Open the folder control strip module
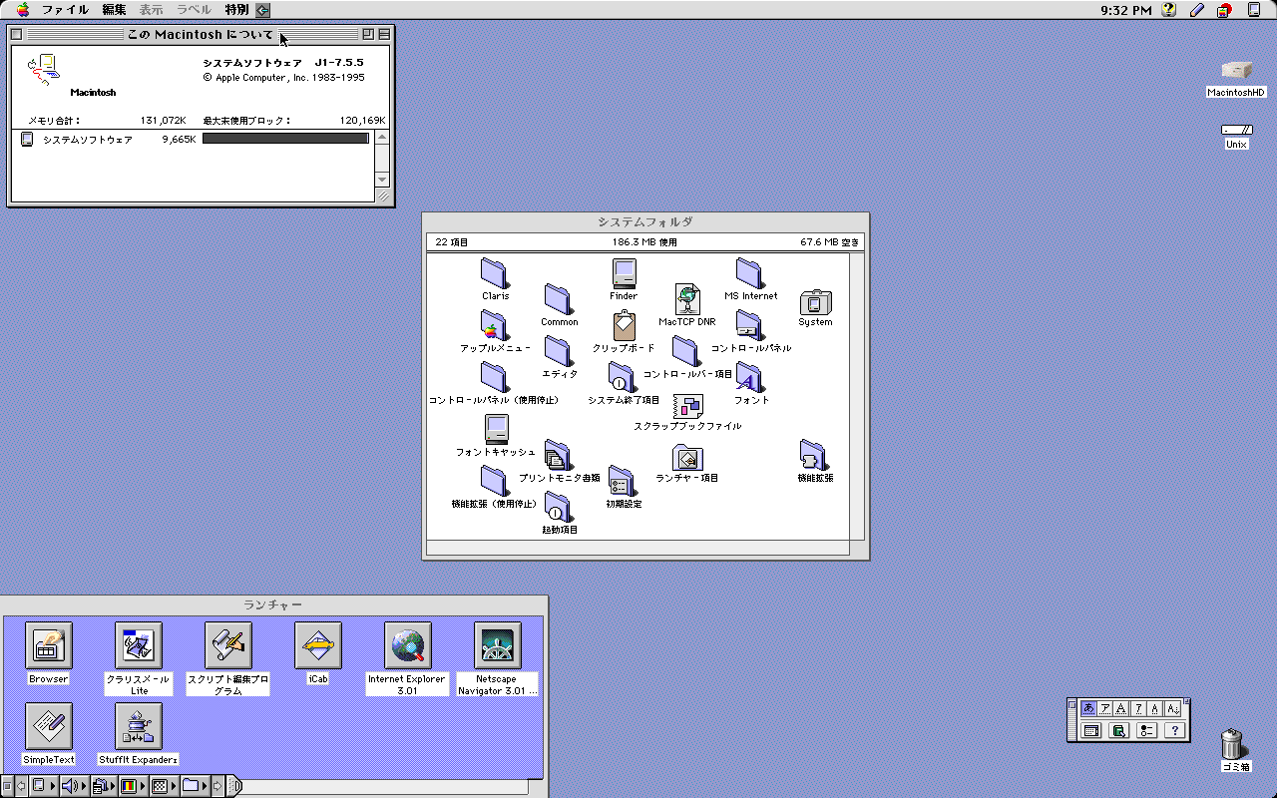The image size is (1277, 798). click(x=196, y=786)
